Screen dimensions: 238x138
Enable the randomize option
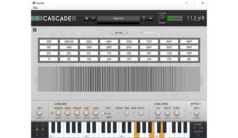pos(142,33)
